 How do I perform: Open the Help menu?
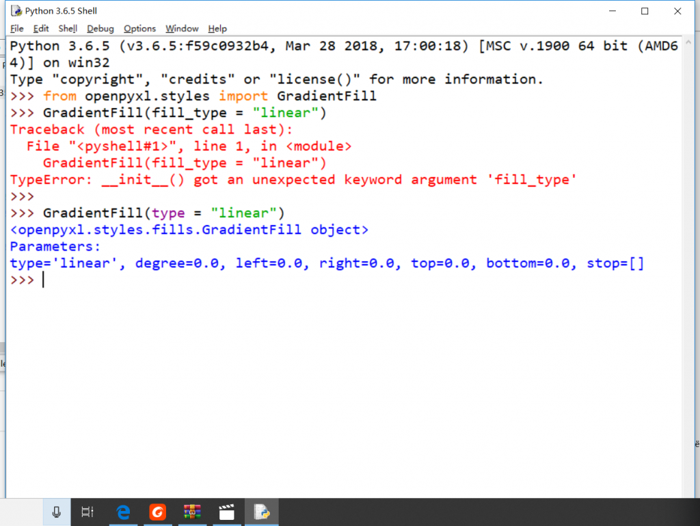coord(217,29)
